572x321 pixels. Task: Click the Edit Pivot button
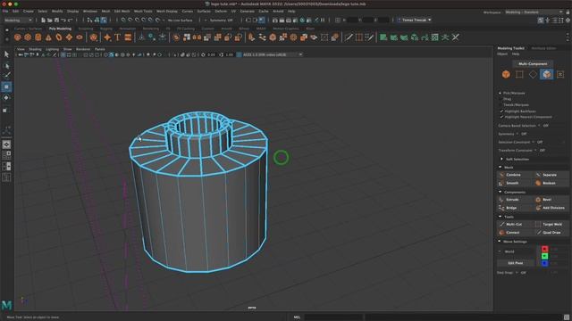(516, 263)
